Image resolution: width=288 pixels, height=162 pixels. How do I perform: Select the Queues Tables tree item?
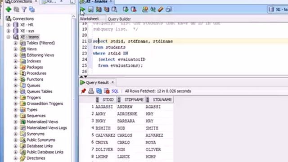point(40,91)
